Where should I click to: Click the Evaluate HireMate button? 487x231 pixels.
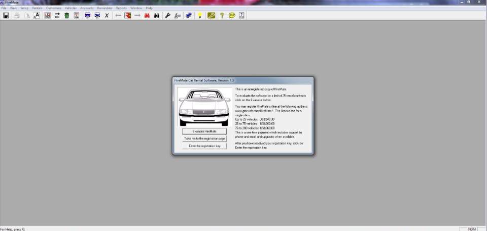(x=204, y=131)
